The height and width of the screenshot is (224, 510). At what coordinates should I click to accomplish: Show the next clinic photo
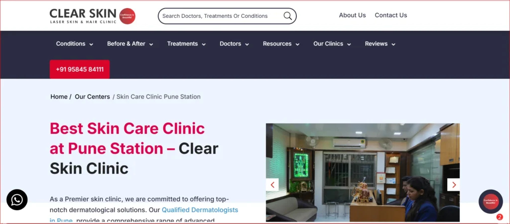pyautogui.click(x=454, y=185)
